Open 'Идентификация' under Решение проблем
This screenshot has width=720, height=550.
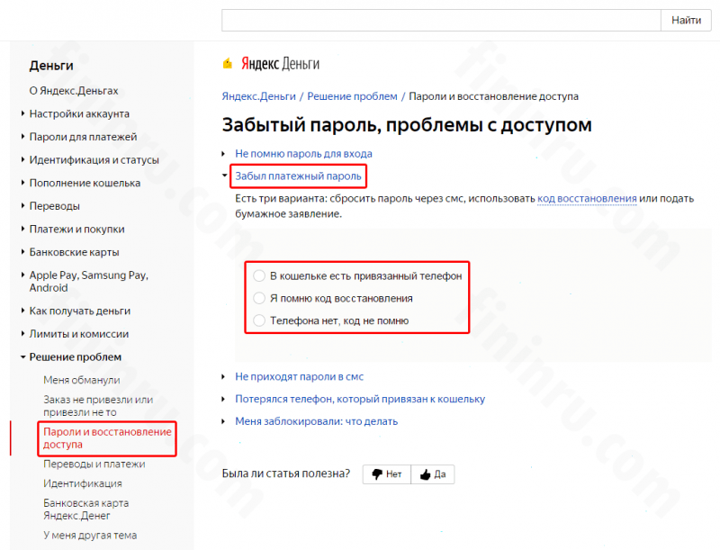click(x=83, y=483)
